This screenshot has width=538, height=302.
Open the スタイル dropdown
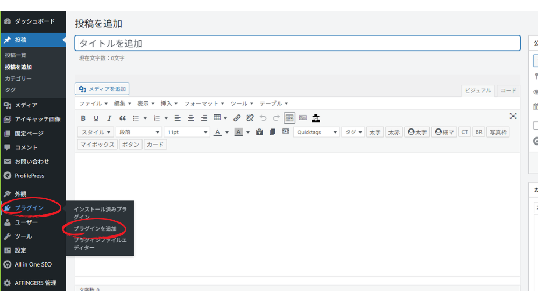[96, 132]
